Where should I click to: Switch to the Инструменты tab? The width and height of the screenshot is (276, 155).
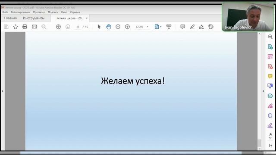click(x=34, y=18)
